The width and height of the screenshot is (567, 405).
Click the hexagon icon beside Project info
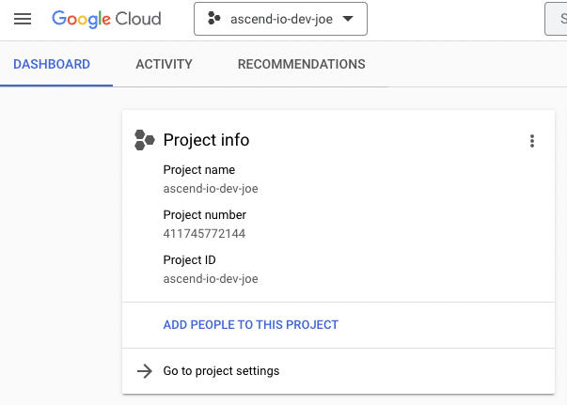(144, 140)
